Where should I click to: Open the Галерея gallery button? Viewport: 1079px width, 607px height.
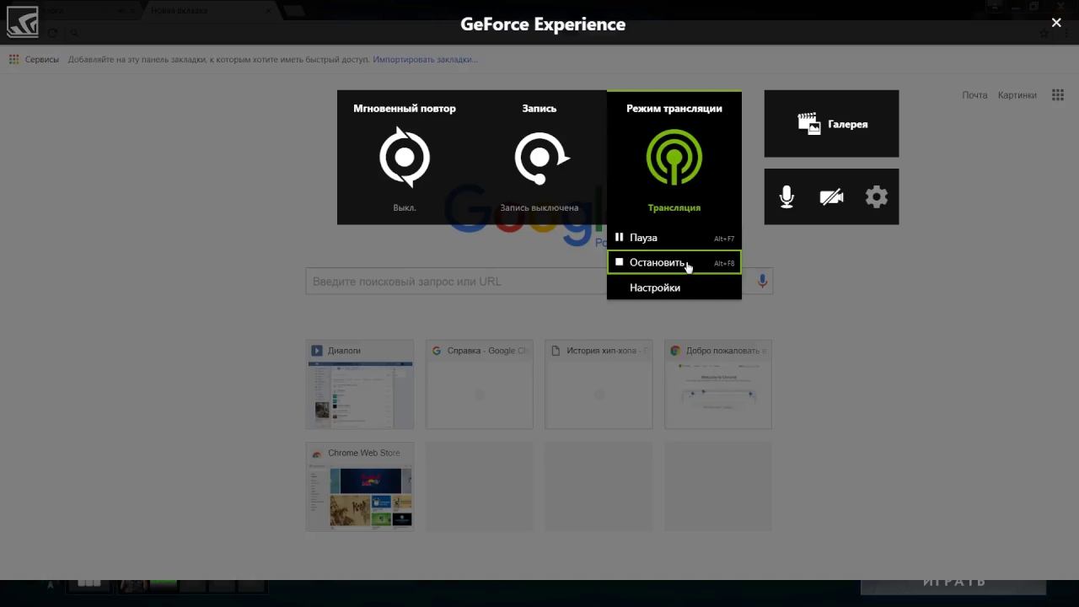pyautogui.click(x=831, y=124)
